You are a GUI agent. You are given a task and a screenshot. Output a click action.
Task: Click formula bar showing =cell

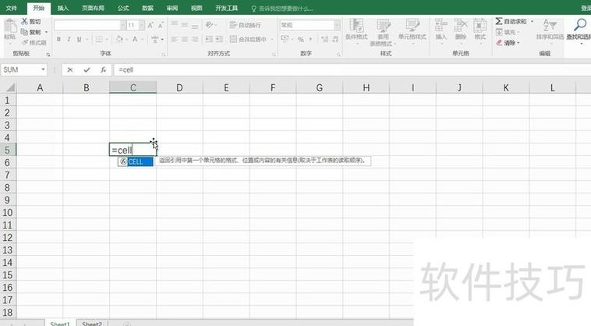(x=352, y=69)
